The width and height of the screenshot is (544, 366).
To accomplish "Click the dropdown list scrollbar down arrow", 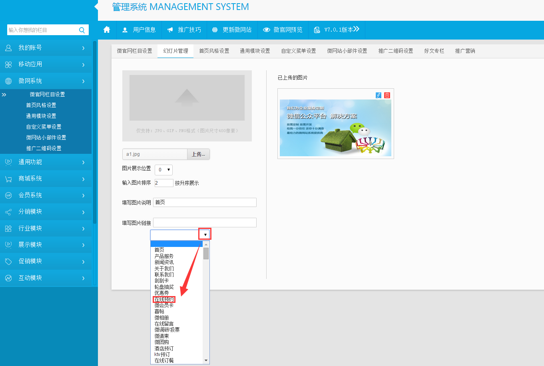I will coord(206,360).
